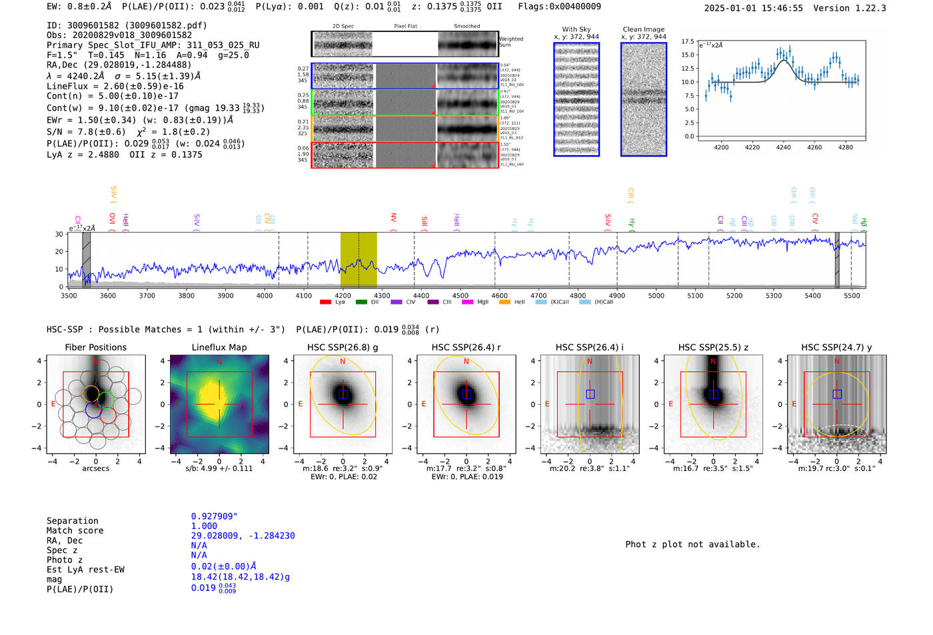The image size is (933, 635).
Task: Click the 'ID: 3009601582 (3009601582.pdf)' line
Action: point(127,25)
